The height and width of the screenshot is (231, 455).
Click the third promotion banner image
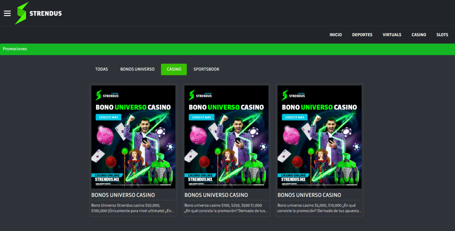pos(319,137)
